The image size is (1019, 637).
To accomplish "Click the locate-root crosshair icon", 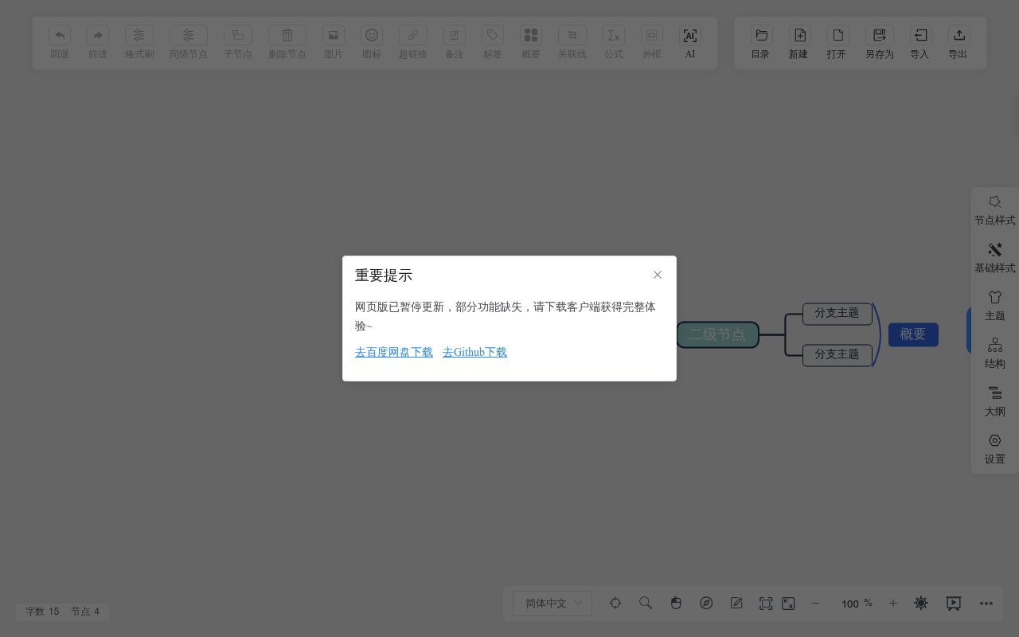I will click(615, 604).
